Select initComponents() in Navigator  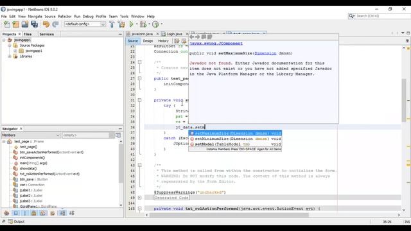(32, 158)
